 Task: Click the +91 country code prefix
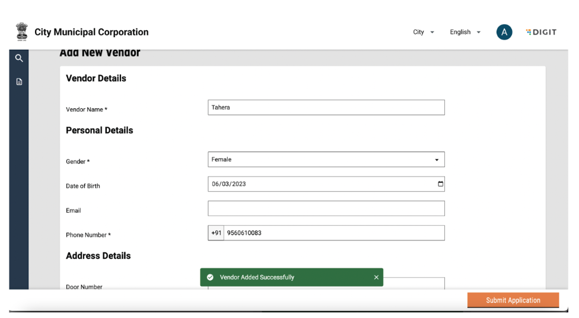pos(216,233)
